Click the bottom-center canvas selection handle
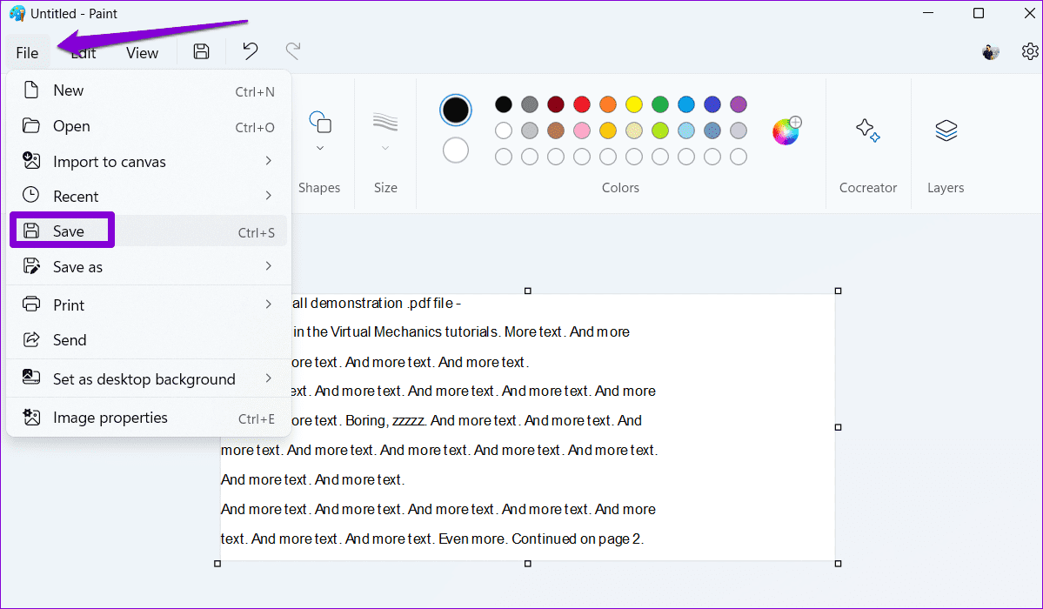 tap(527, 563)
